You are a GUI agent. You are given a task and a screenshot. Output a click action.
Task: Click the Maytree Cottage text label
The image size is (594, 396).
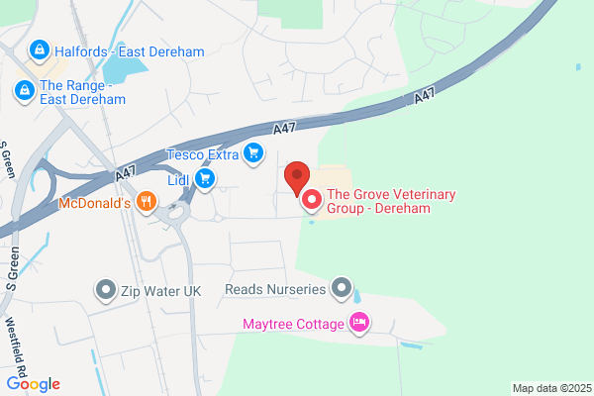[294, 324]
